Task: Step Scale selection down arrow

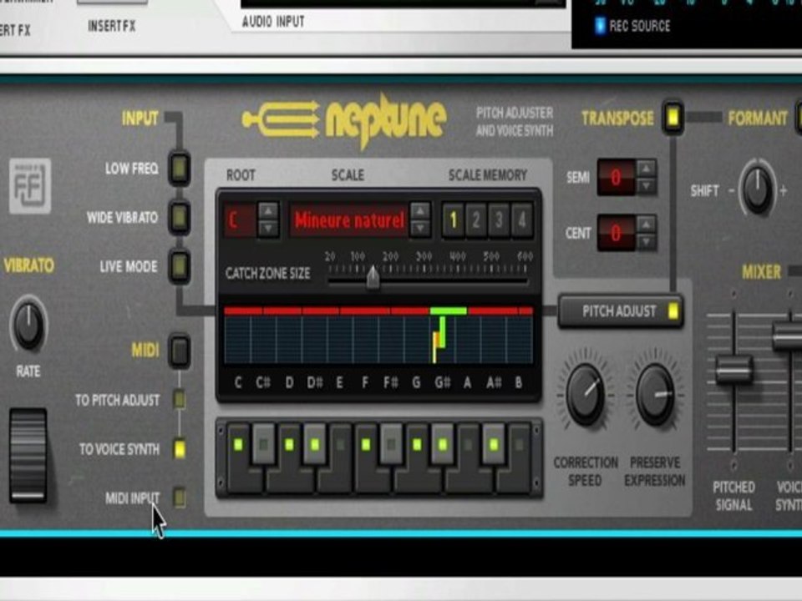Action: tap(420, 229)
